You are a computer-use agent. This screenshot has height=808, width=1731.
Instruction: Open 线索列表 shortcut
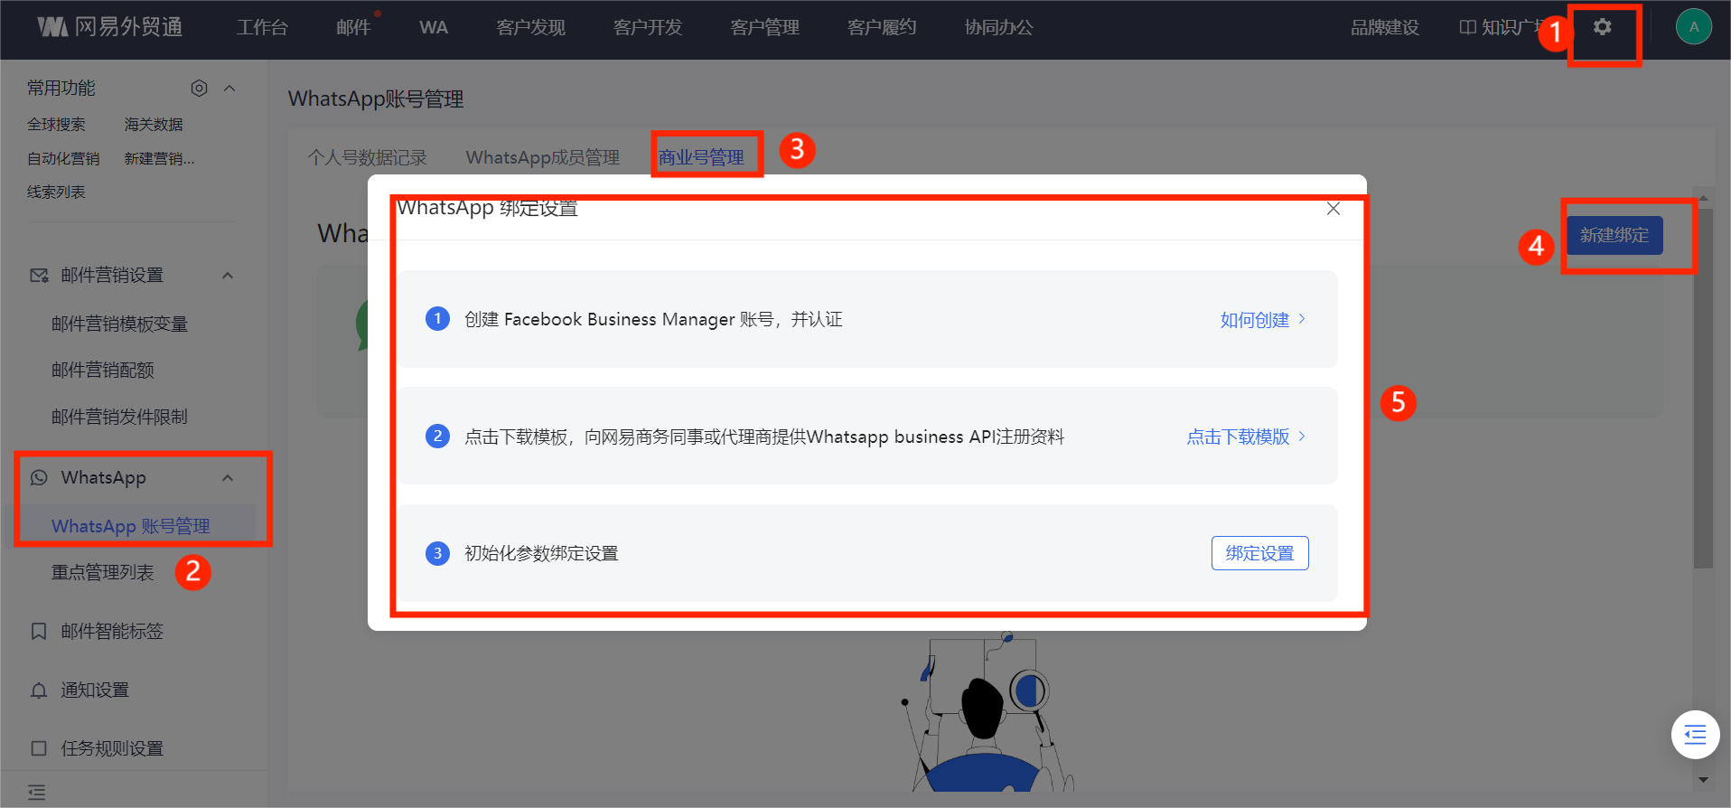click(56, 192)
